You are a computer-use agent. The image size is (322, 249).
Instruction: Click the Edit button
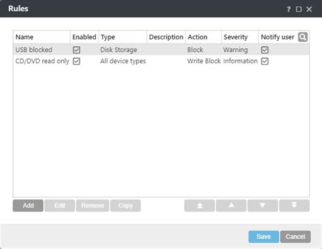pyautogui.click(x=60, y=205)
